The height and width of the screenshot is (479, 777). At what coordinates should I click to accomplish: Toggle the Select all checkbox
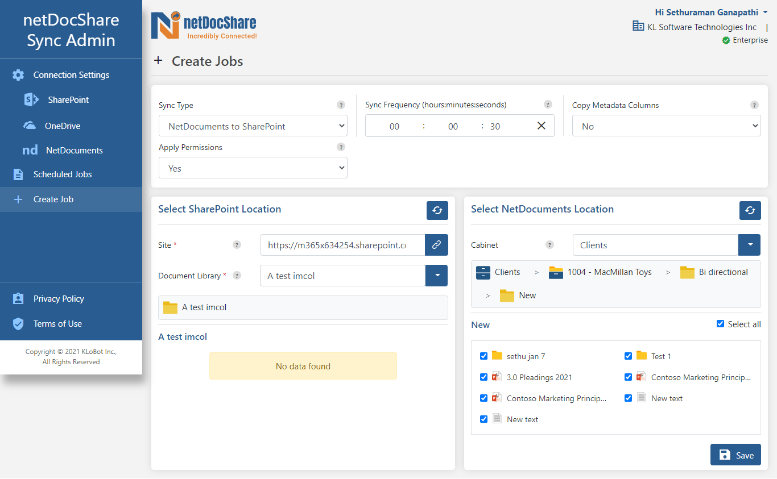pyautogui.click(x=721, y=324)
